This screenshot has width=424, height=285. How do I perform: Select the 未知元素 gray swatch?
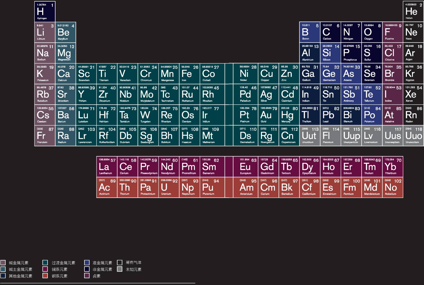coord(119,269)
